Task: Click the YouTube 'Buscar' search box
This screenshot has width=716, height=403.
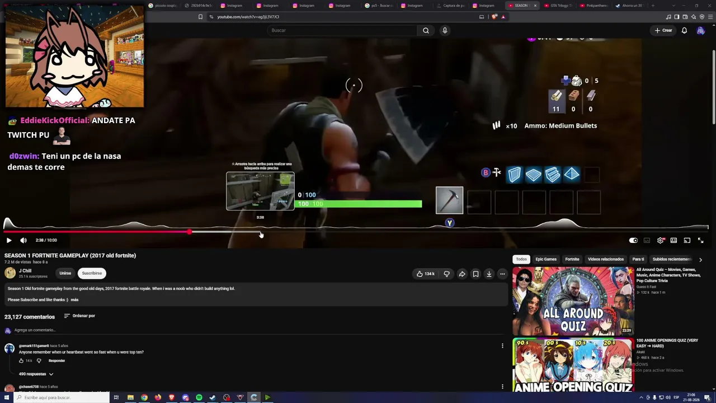Action: [342, 30]
